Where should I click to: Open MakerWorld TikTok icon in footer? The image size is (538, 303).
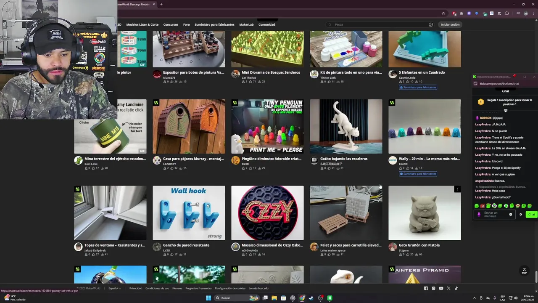pos(456,288)
